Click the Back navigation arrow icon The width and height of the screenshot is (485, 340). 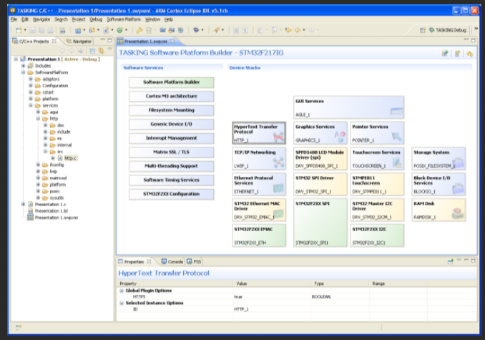tap(298, 30)
